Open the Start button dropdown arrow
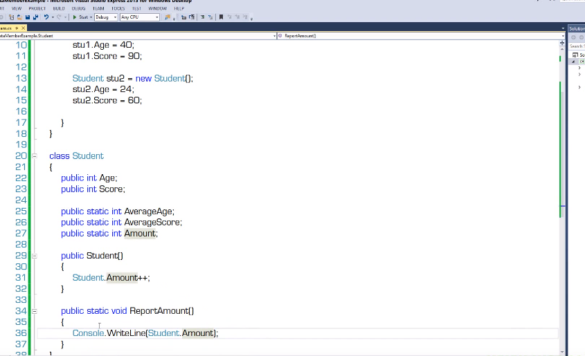This screenshot has height=356, width=585. [x=91, y=17]
